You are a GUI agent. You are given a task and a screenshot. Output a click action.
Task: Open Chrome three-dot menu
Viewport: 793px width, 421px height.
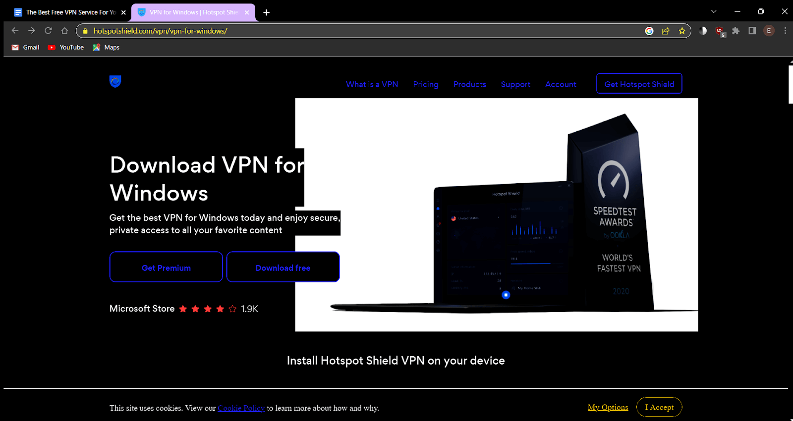785,31
